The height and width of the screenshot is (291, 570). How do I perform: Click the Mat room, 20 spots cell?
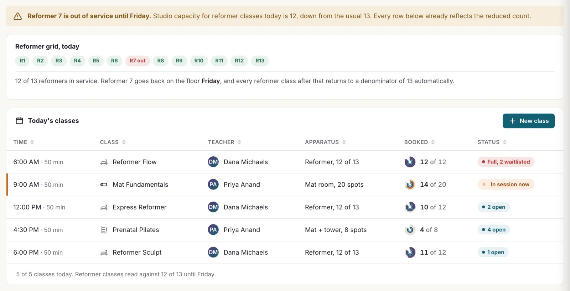click(x=334, y=185)
